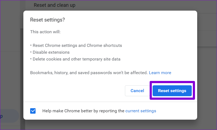Click the dimmed sidebar area above highlighted item
The height and width of the screenshot is (130, 217).
pyautogui.click(x=10, y=82)
